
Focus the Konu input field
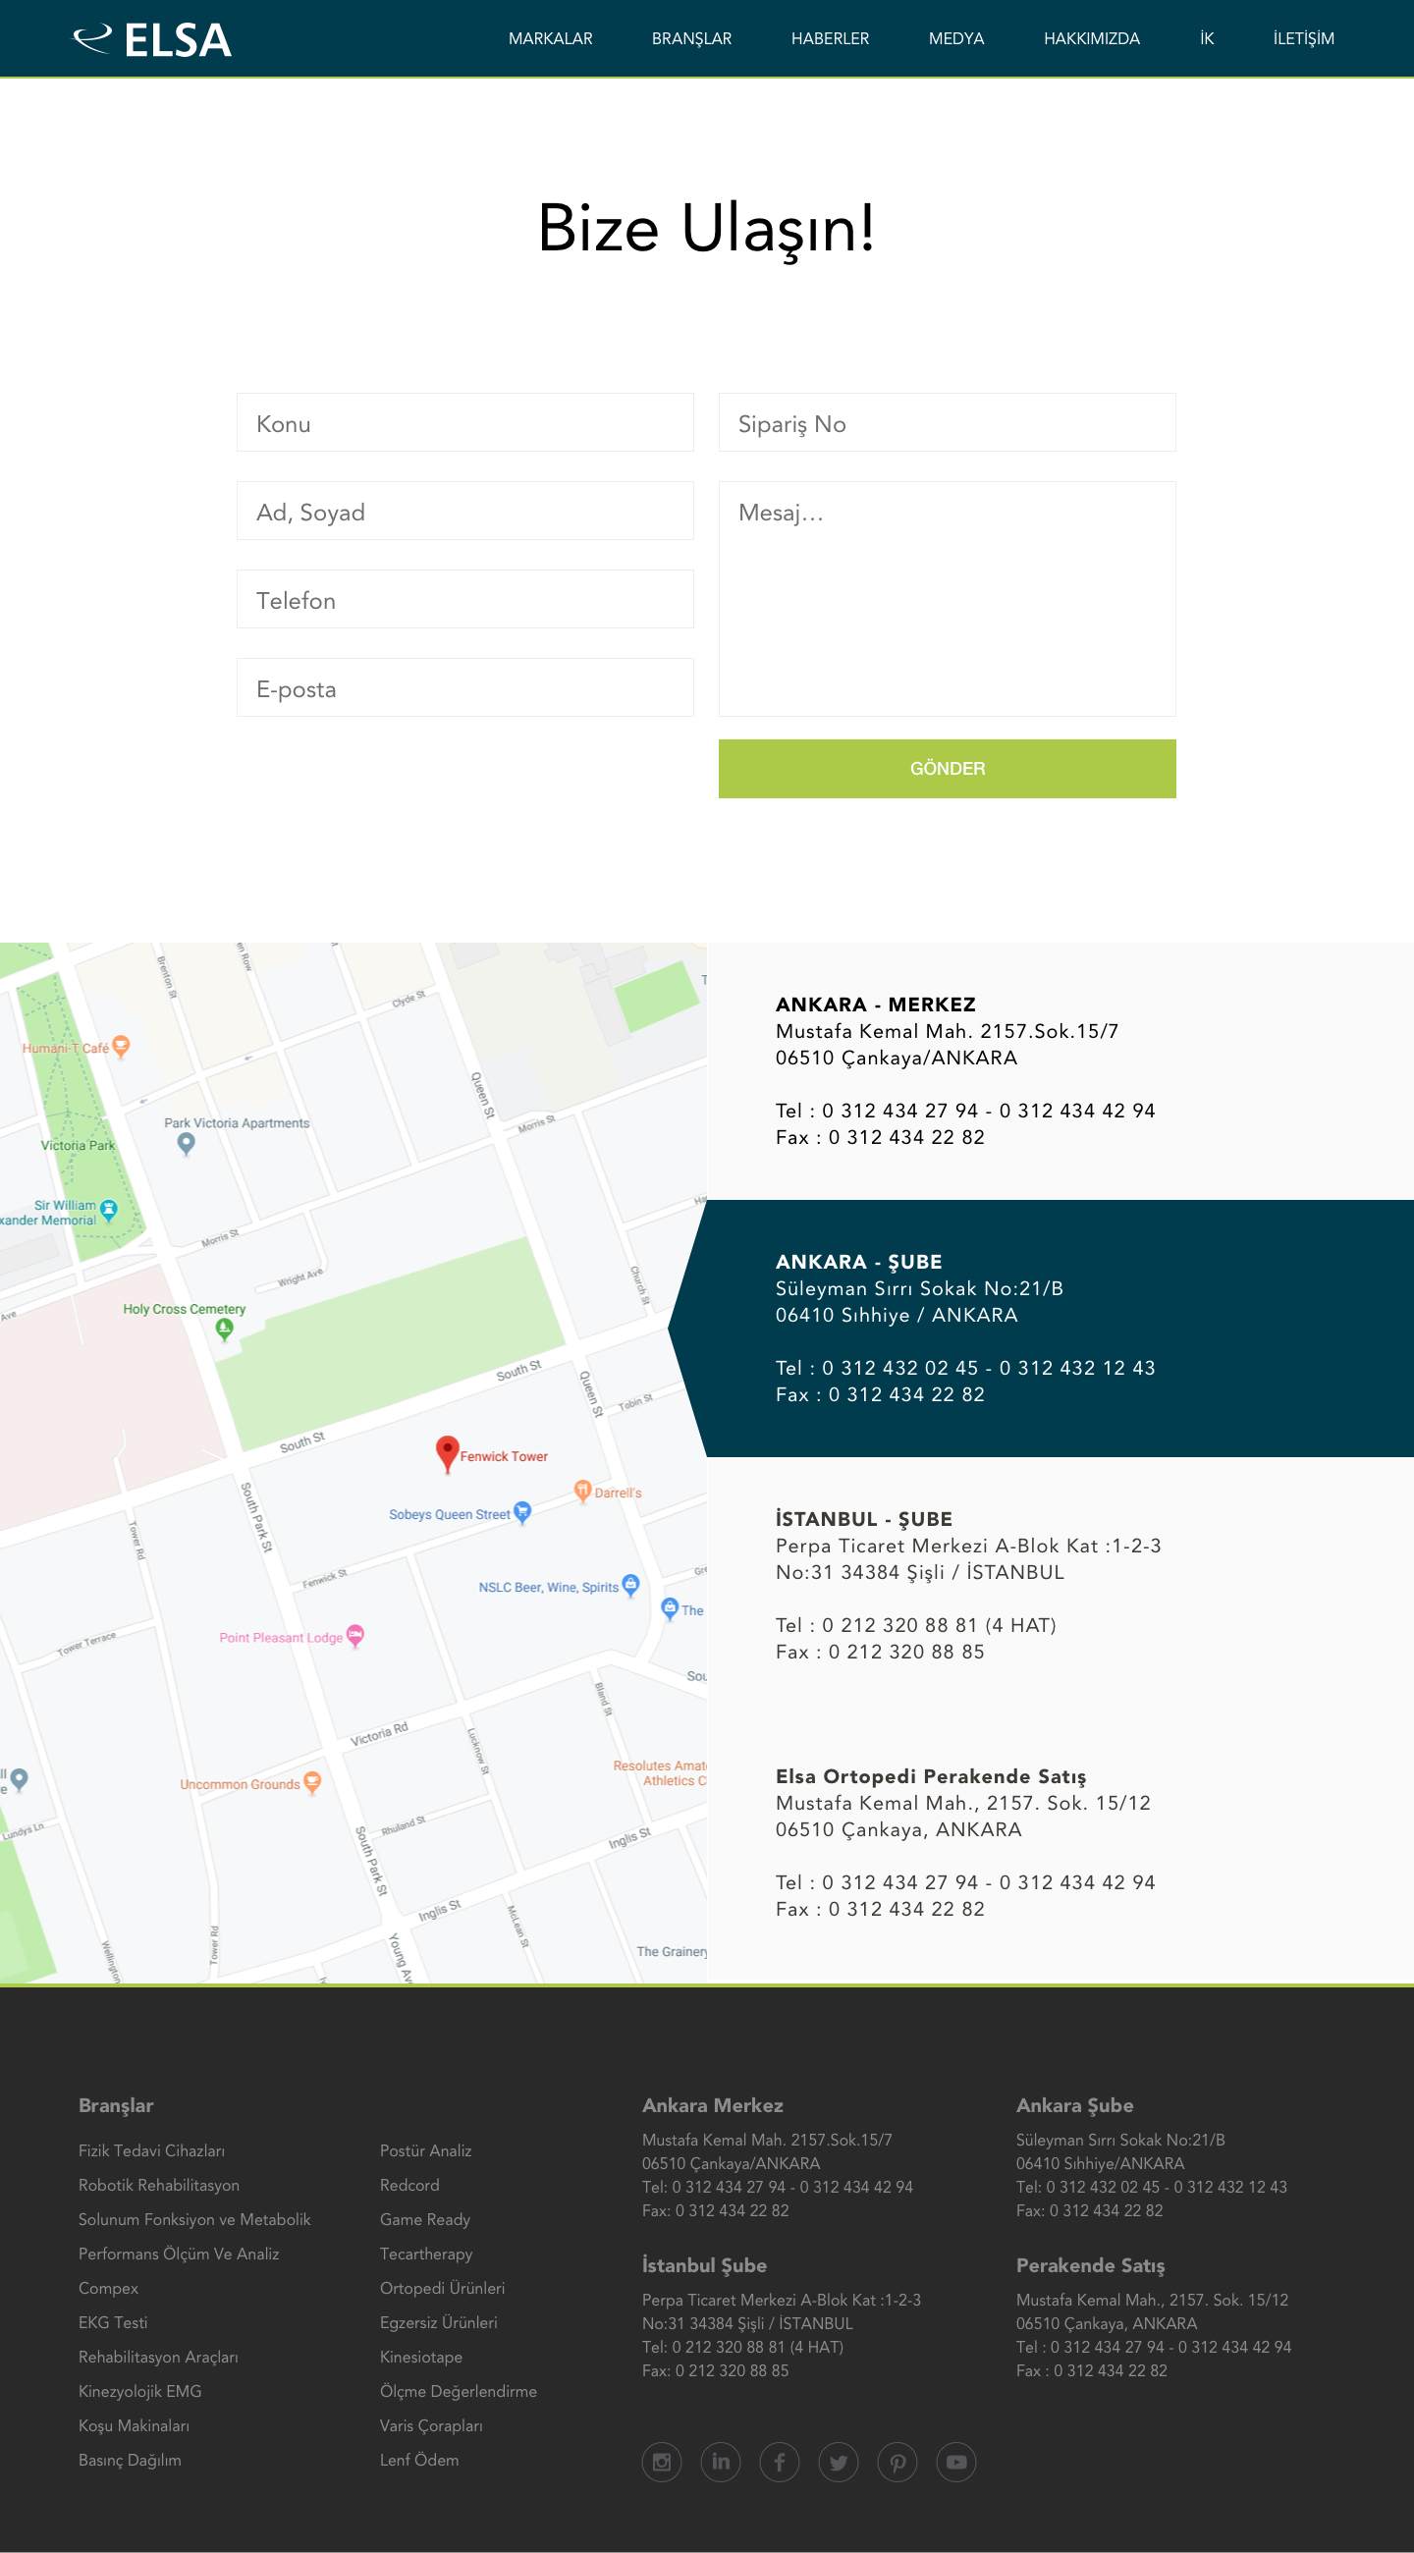click(464, 423)
